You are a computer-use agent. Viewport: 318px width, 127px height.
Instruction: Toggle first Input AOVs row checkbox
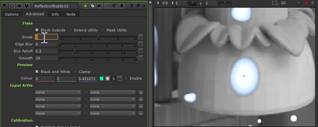(86, 92)
